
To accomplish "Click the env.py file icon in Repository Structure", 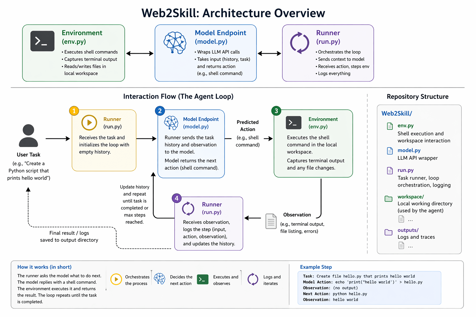I will click(x=390, y=126).
